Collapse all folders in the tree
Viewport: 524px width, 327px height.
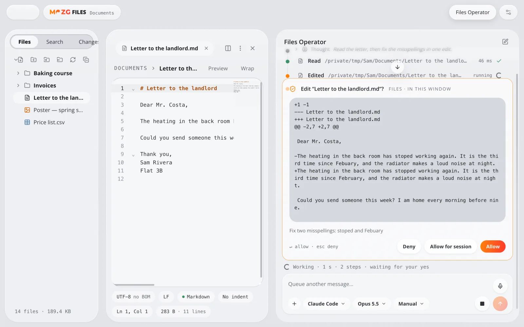click(x=86, y=60)
